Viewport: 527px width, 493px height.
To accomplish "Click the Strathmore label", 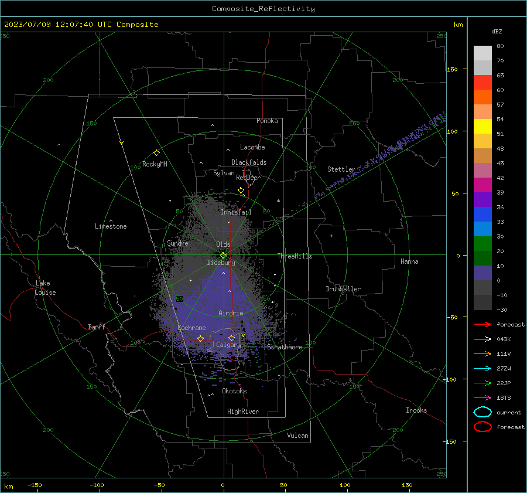I will coord(285,347).
